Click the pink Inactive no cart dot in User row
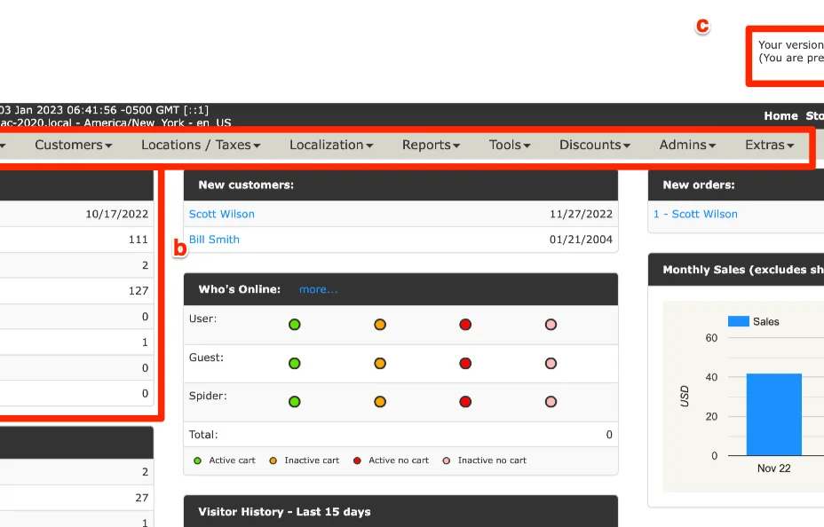This screenshot has width=824, height=527. (x=551, y=325)
